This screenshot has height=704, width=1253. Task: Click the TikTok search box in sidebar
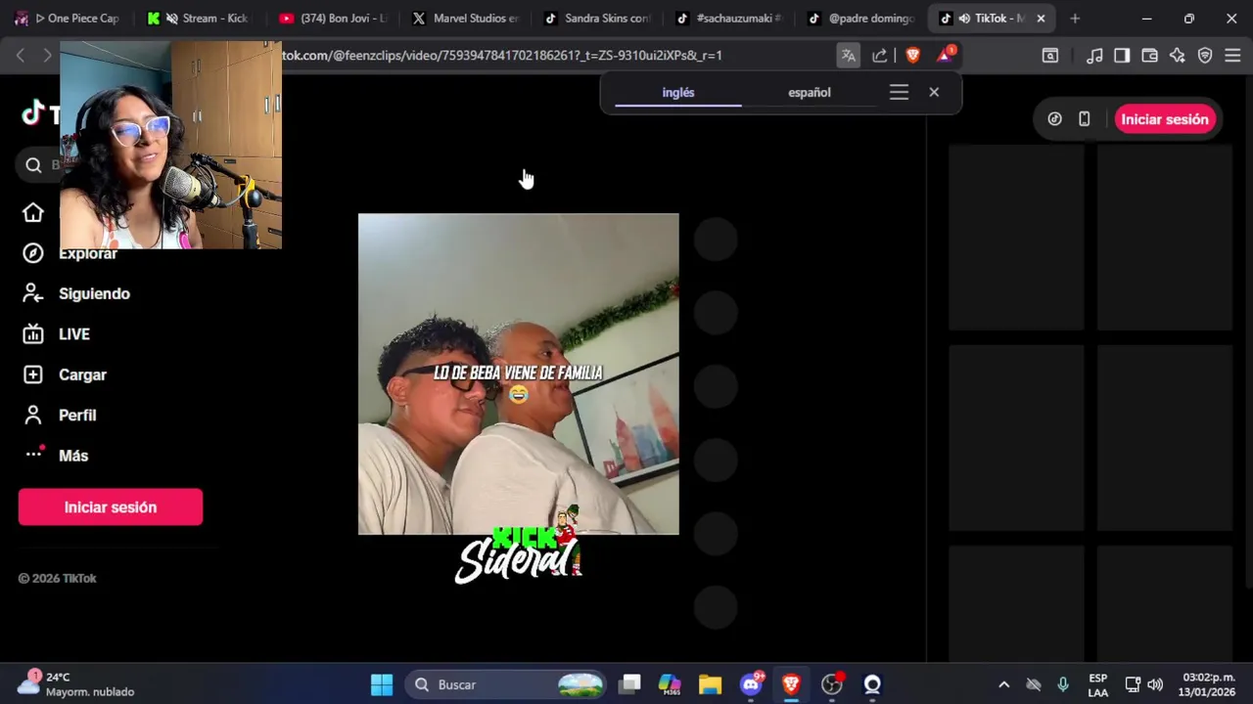tap(39, 165)
